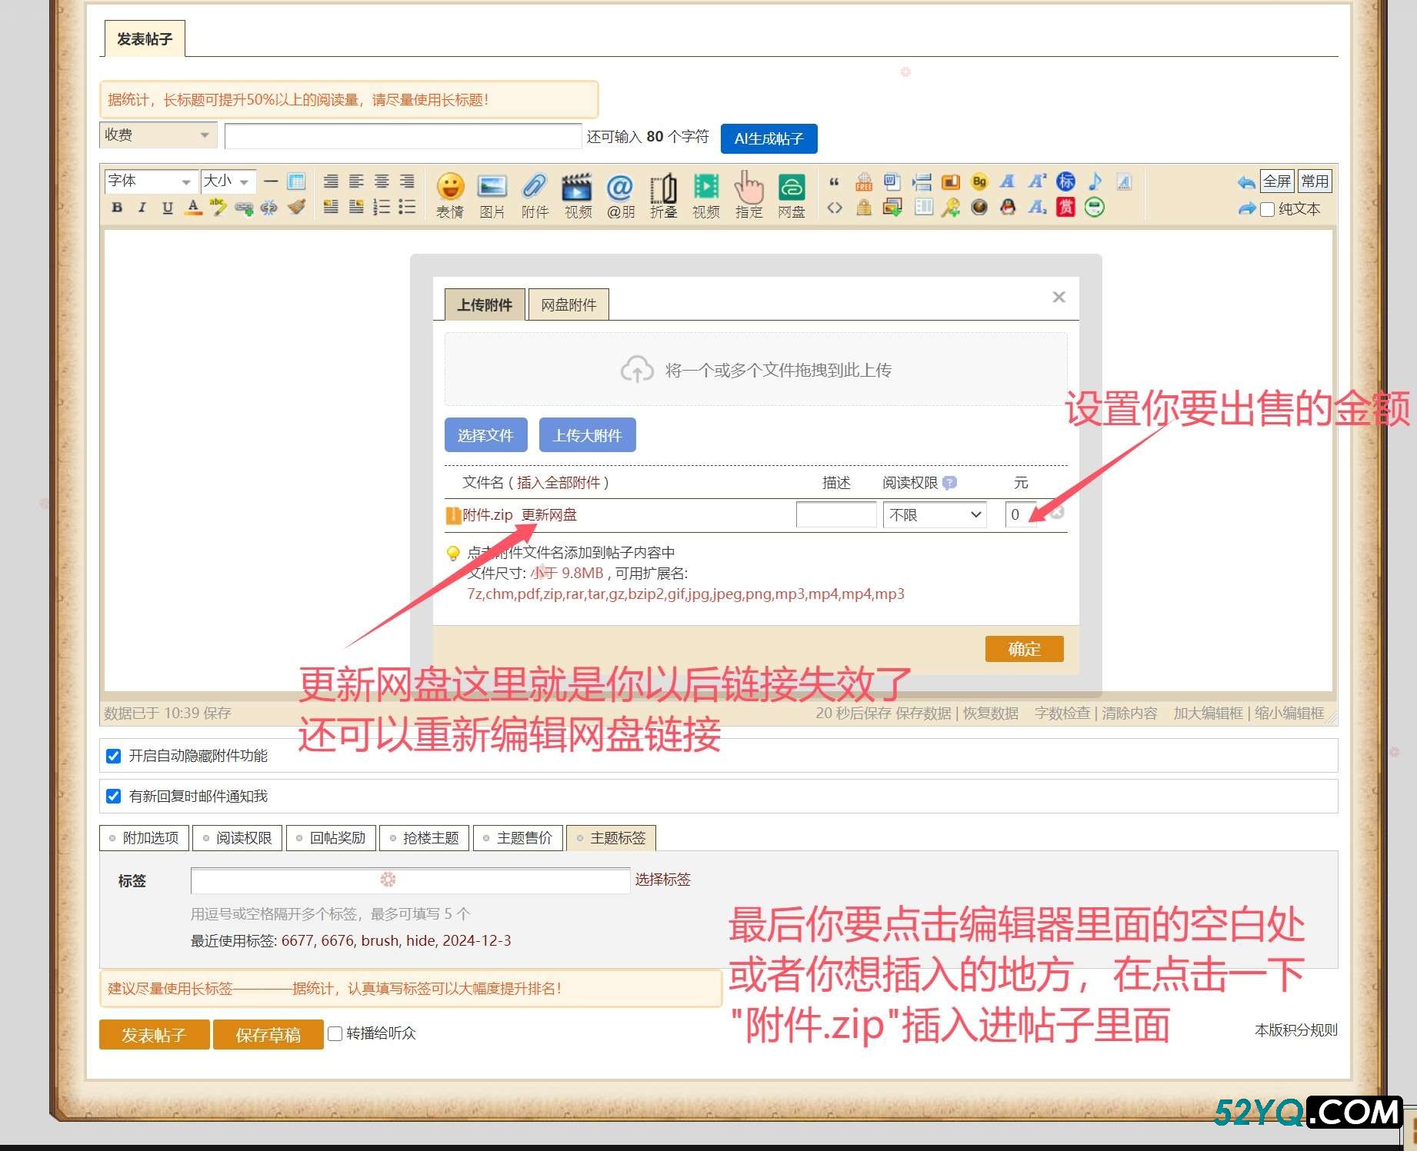Click the 标签 tag input field
Viewport: 1417px width, 1151px height.
[410, 880]
